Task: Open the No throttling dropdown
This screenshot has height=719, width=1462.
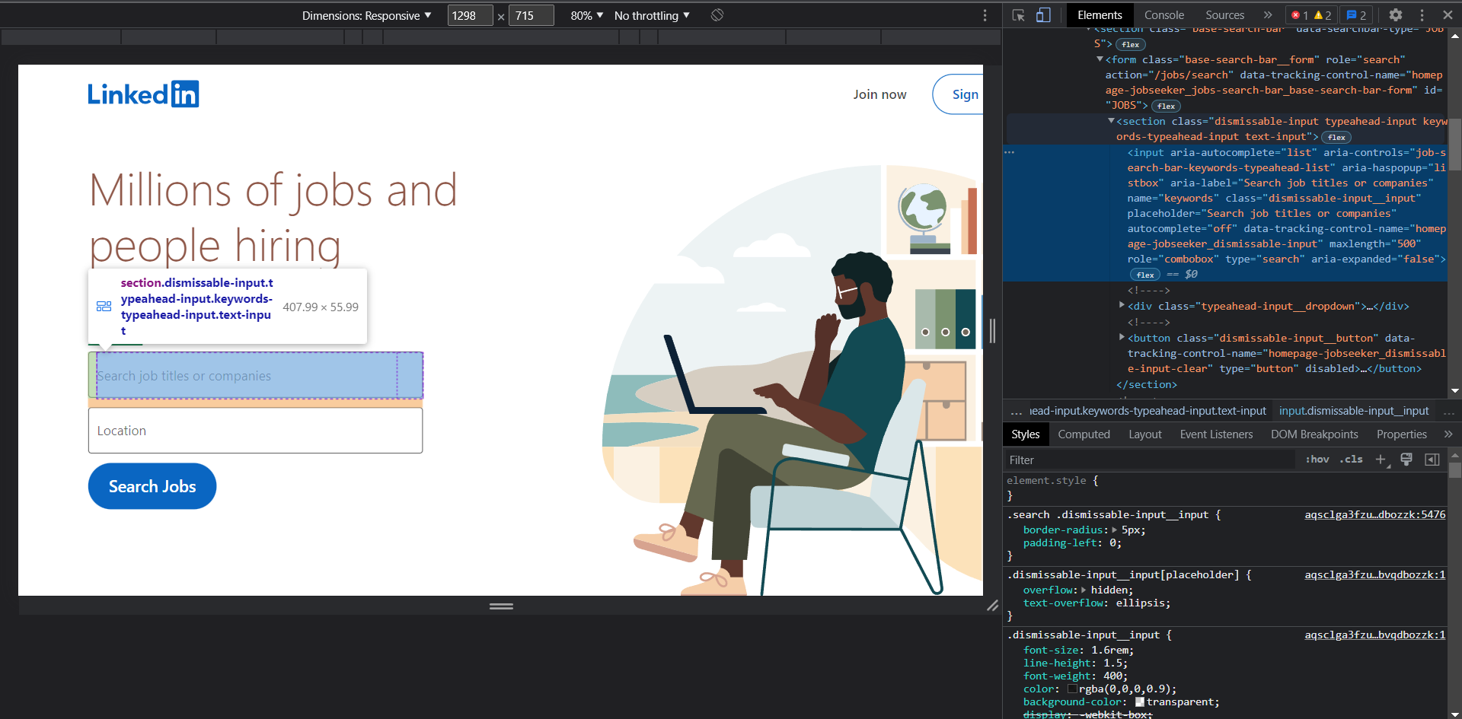Action: click(x=651, y=15)
